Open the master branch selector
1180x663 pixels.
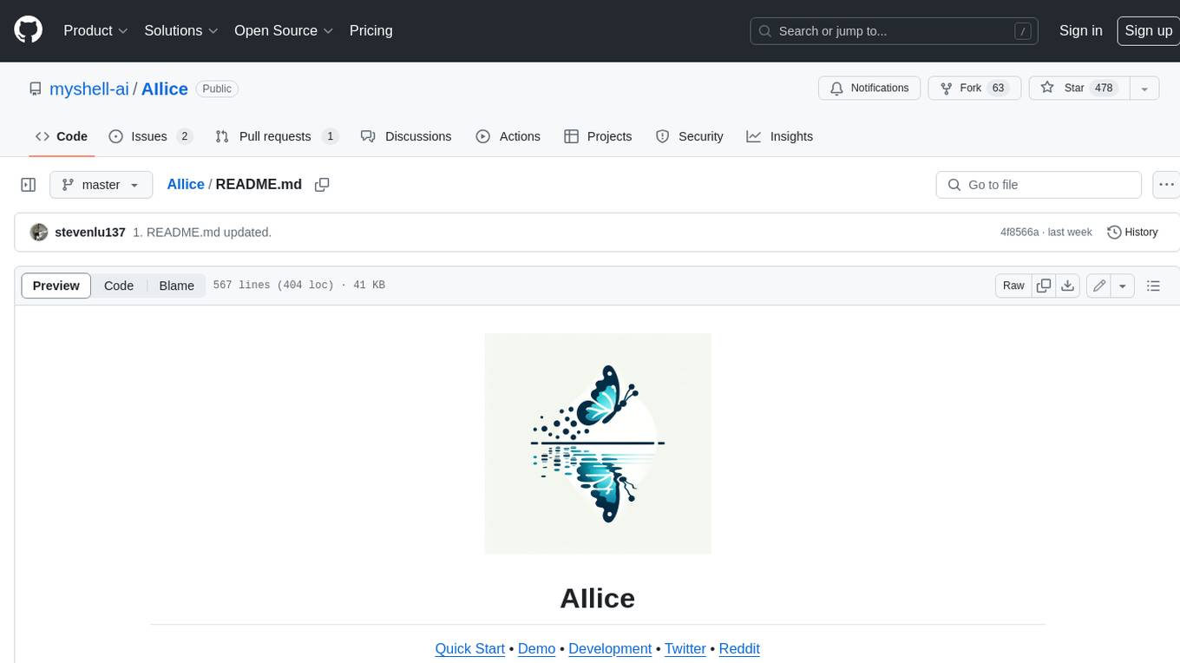pos(101,185)
